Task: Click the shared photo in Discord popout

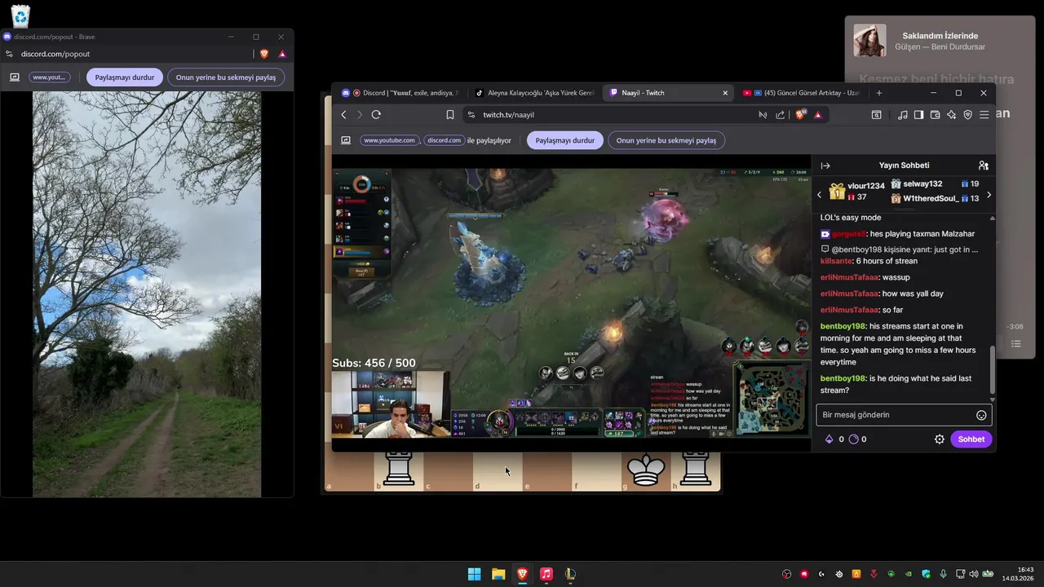Action: coord(147,294)
